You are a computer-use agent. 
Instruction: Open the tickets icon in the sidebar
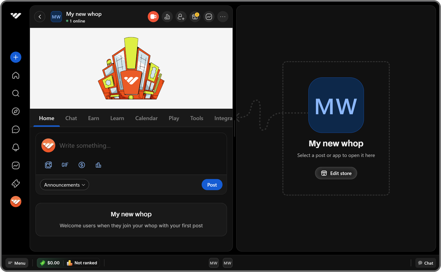click(16, 184)
